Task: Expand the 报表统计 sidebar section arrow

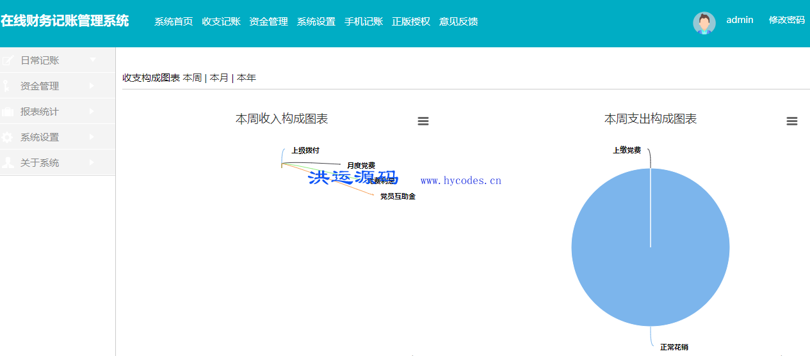Action: tap(92, 111)
